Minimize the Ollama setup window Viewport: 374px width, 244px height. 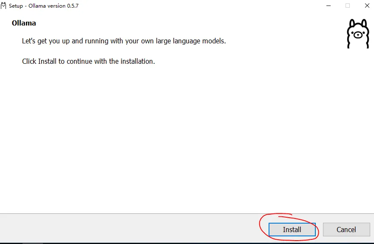pyautogui.click(x=329, y=6)
